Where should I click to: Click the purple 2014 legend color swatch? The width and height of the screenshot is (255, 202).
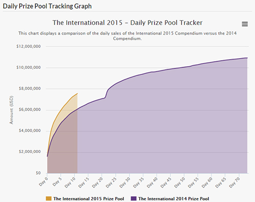(134, 198)
